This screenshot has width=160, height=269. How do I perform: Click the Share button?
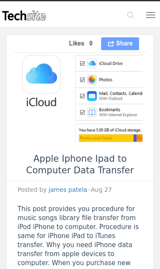coord(120,44)
